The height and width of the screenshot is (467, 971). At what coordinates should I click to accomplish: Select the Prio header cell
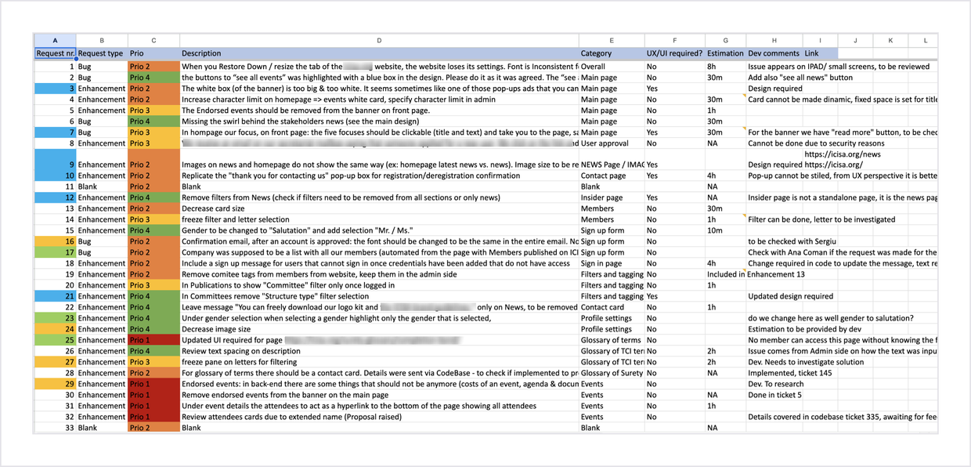pos(153,53)
